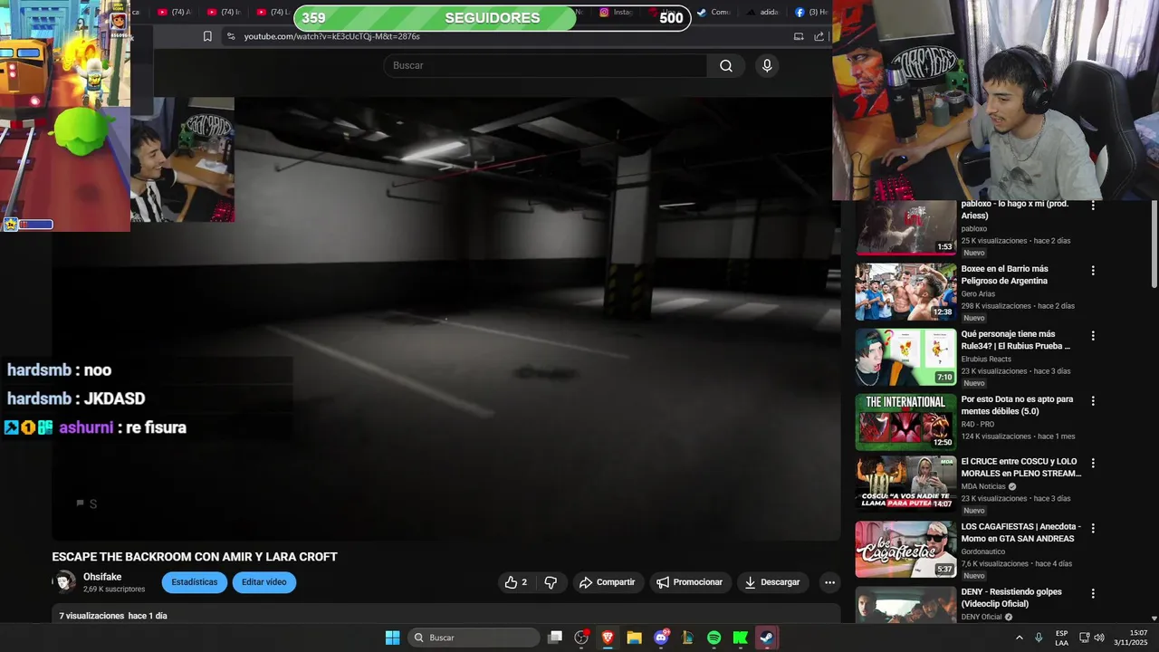Click the microphone icon in system tray
The height and width of the screenshot is (652, 1159).
click(1039, 638)
